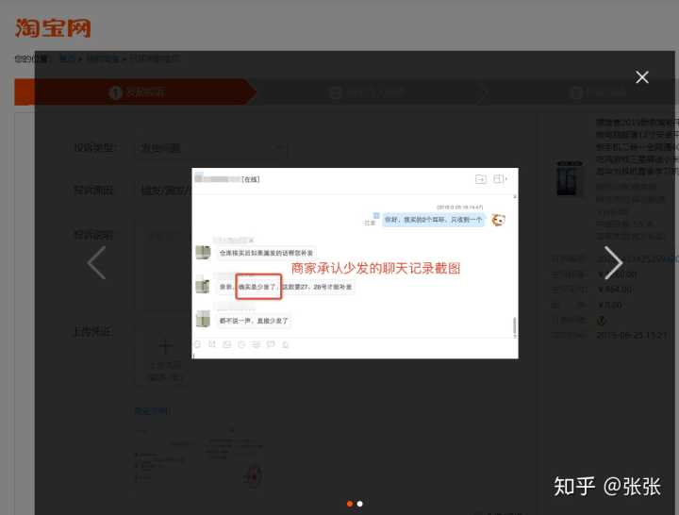Select the white second pagination dot
Screen dimensions: 679x515
pos(360,504)
